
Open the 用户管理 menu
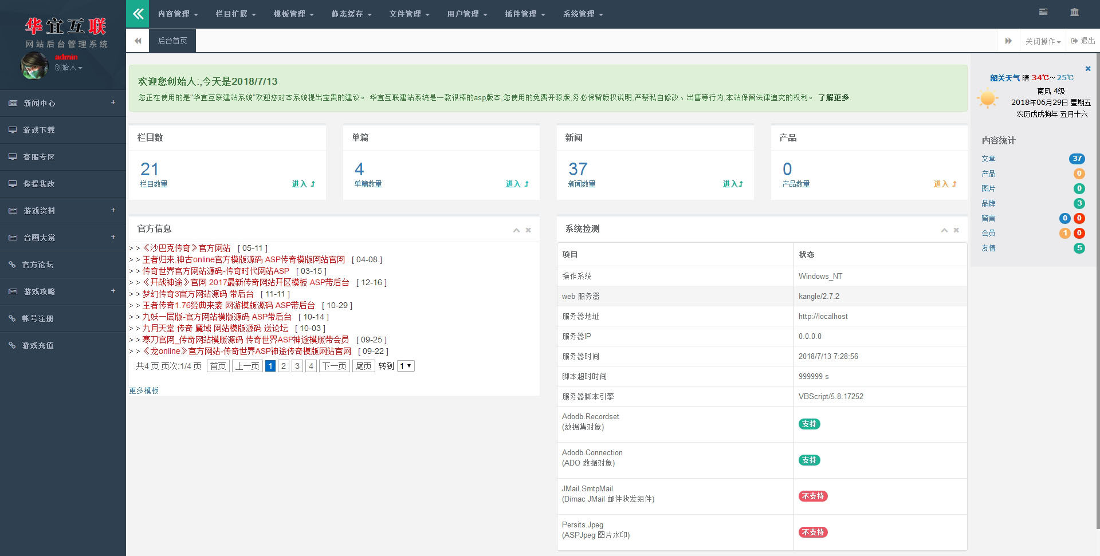[x=467, y=14]
